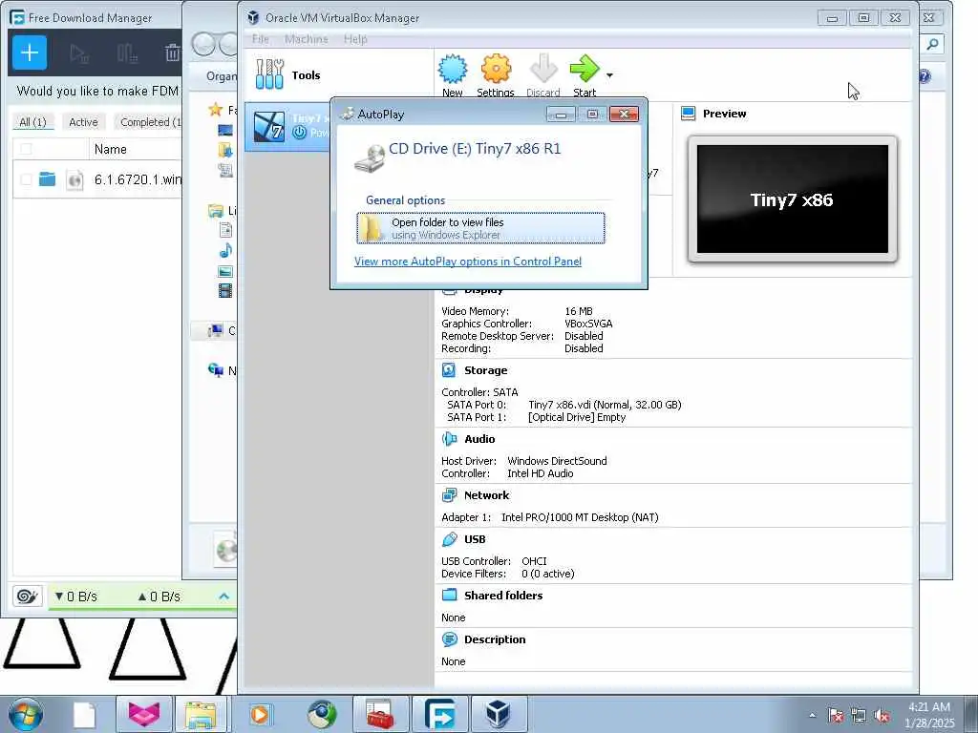Click the Favorites star in Explorer window
This screenshot has height=733, width=978.
(216, 110)
